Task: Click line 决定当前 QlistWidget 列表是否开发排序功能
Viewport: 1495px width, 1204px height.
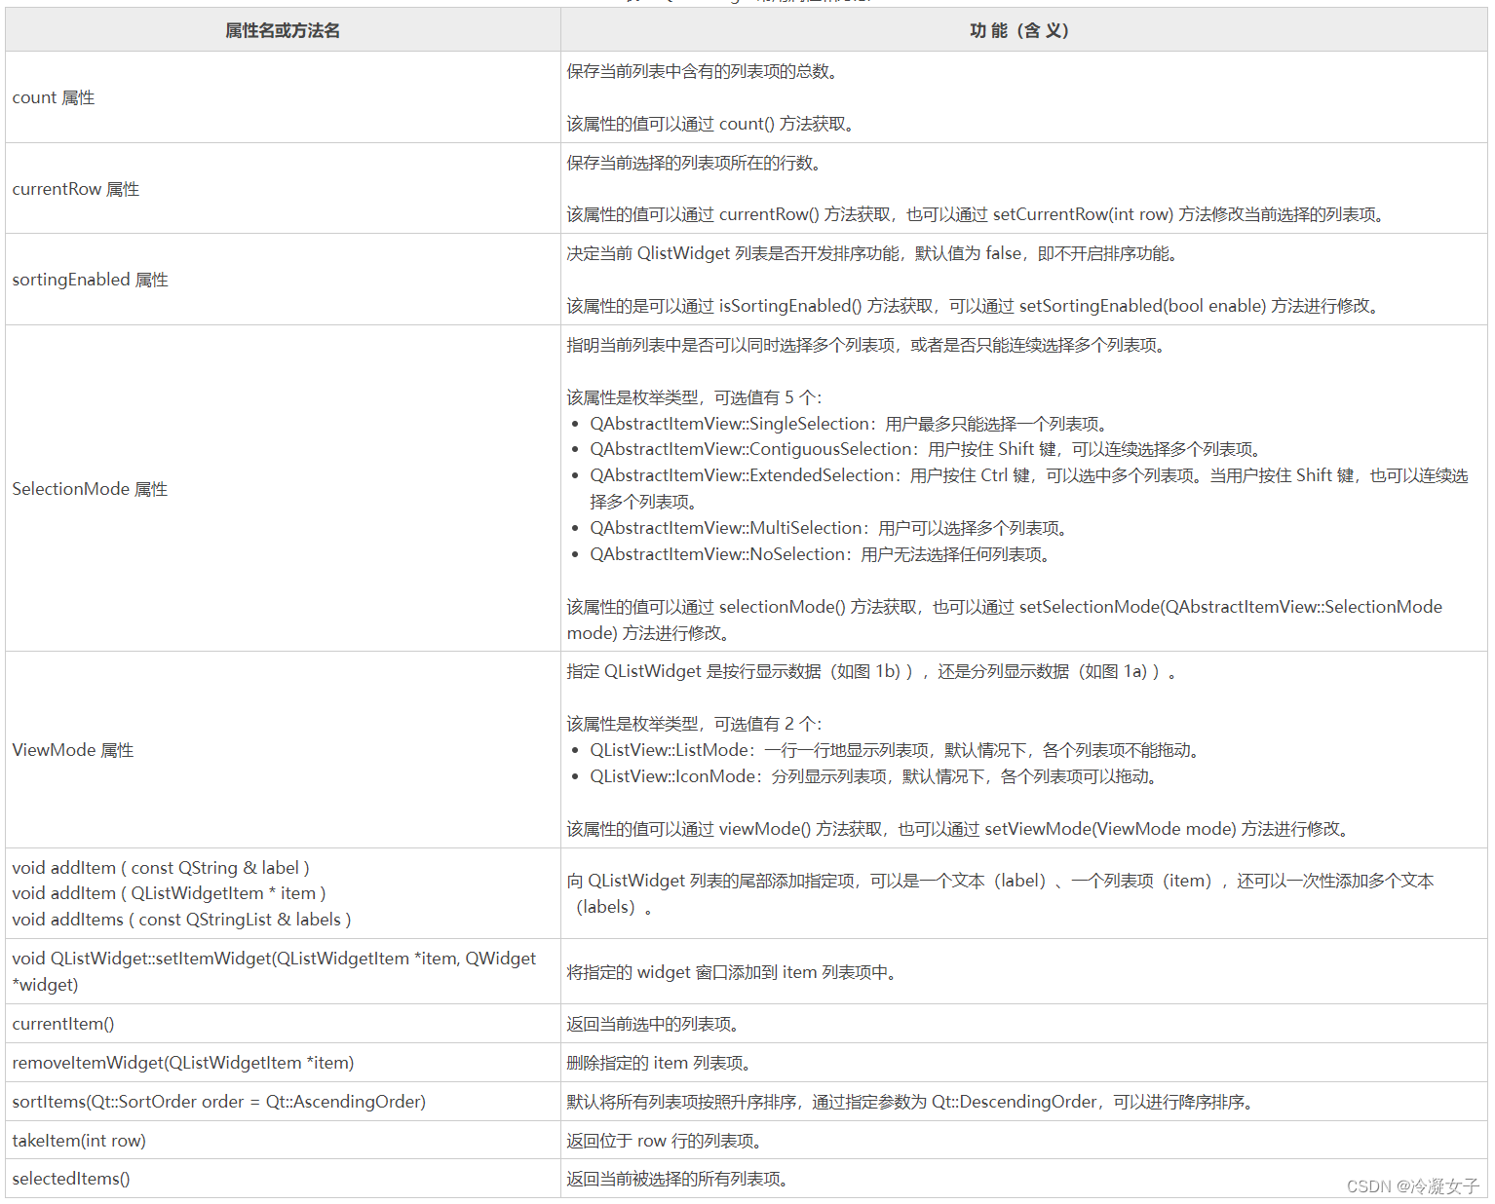Action: 875,253
